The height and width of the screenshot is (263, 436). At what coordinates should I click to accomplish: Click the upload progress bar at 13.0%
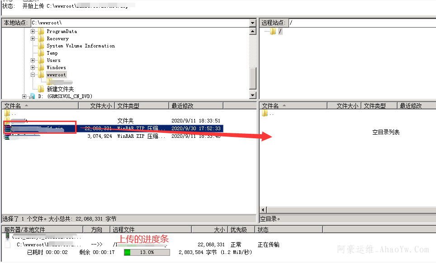(147, 252)
